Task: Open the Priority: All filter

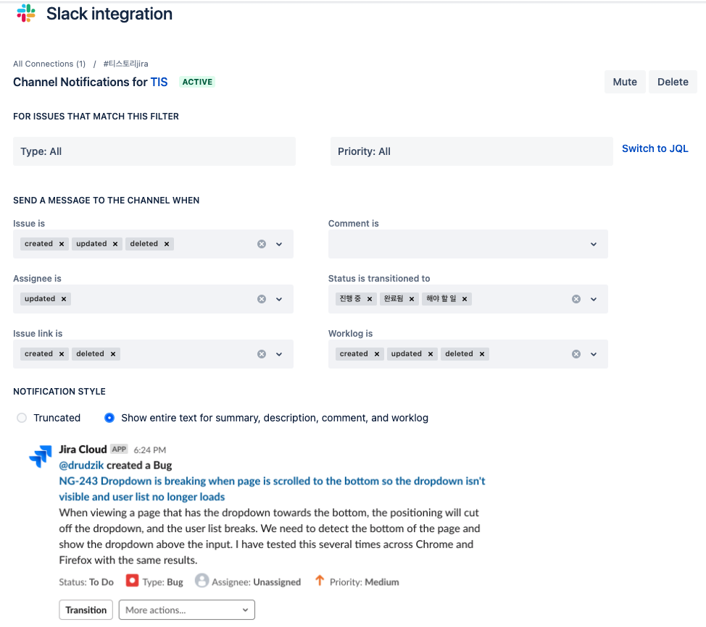Action: tap(471, 151)
